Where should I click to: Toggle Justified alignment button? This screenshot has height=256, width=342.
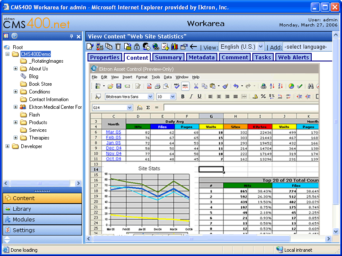tap(236, 96)
